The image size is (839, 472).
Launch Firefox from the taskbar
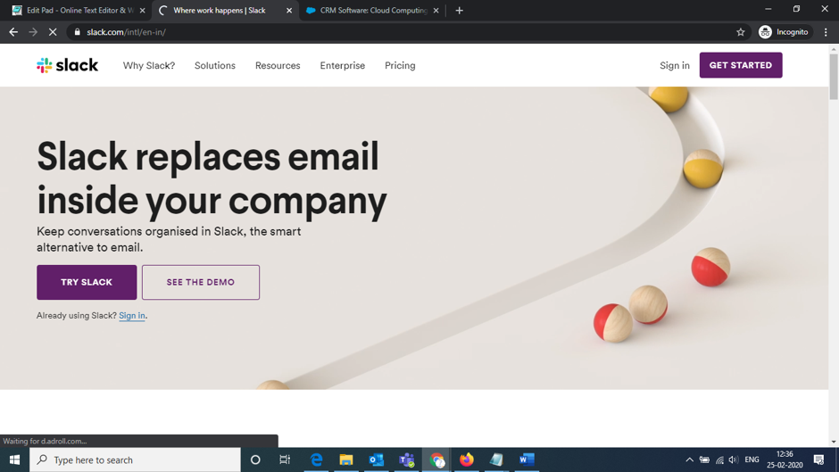(x=467, y=460)
